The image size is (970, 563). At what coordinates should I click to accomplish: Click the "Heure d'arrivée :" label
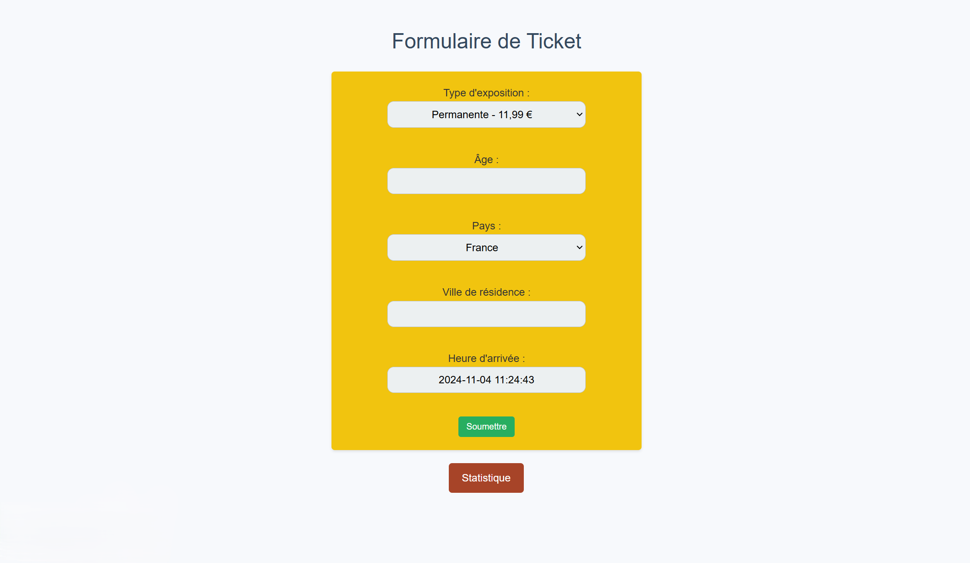pos(486,358)
